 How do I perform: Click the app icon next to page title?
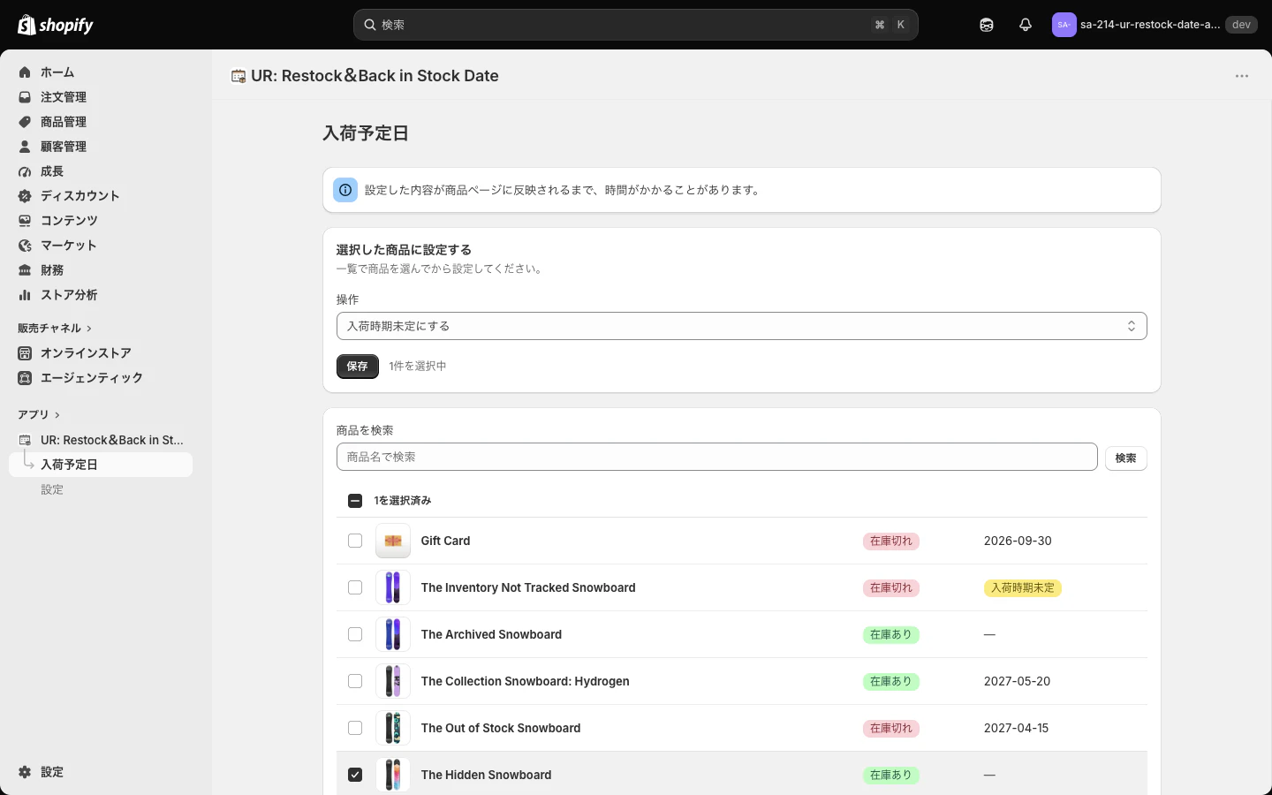(x=238, y=76)
